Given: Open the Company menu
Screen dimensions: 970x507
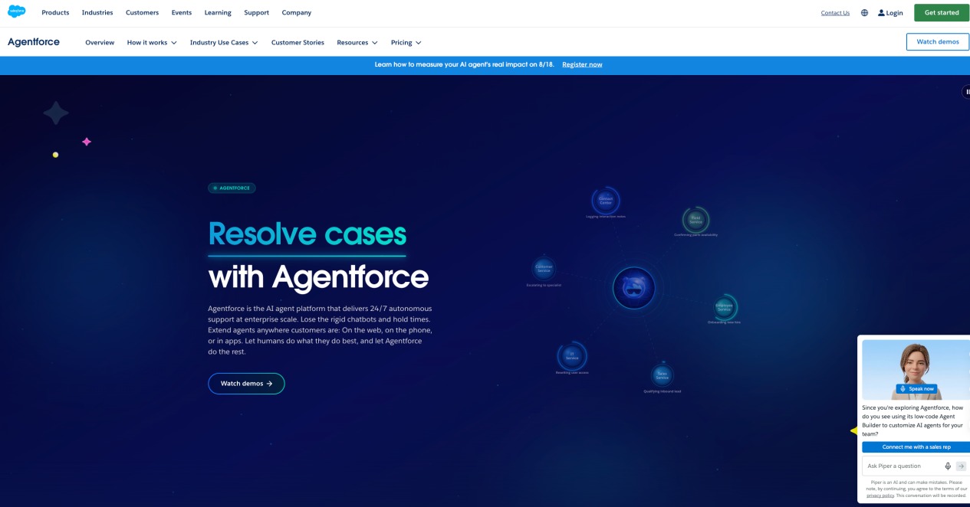Looking at the screenshot, I should pos(297,13).
